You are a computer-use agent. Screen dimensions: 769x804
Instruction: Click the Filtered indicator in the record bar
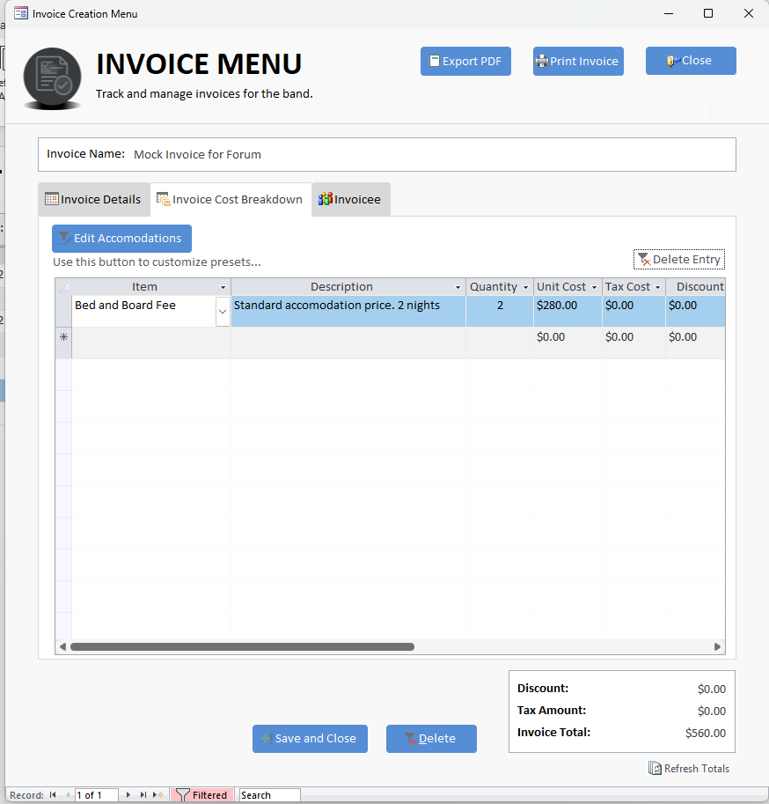click(x=201, y=795)
